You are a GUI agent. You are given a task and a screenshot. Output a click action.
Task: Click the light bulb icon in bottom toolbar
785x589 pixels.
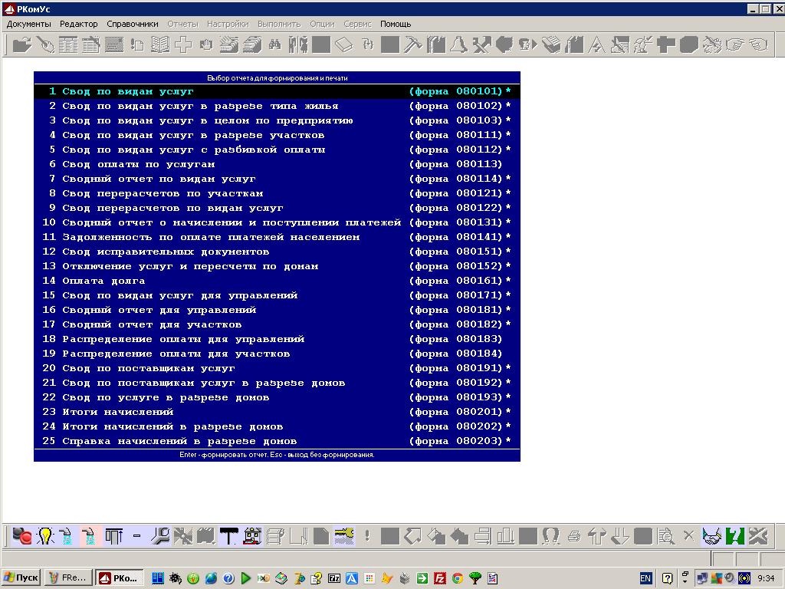click(45, 535)
